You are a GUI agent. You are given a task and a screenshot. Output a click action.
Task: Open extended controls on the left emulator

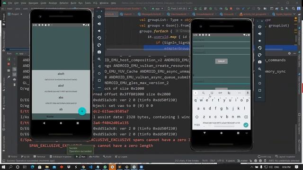(x=99, y=87)
